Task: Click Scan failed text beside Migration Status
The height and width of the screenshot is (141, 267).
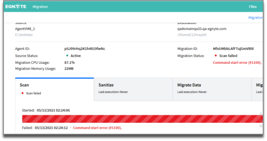Action: [228, 56]
